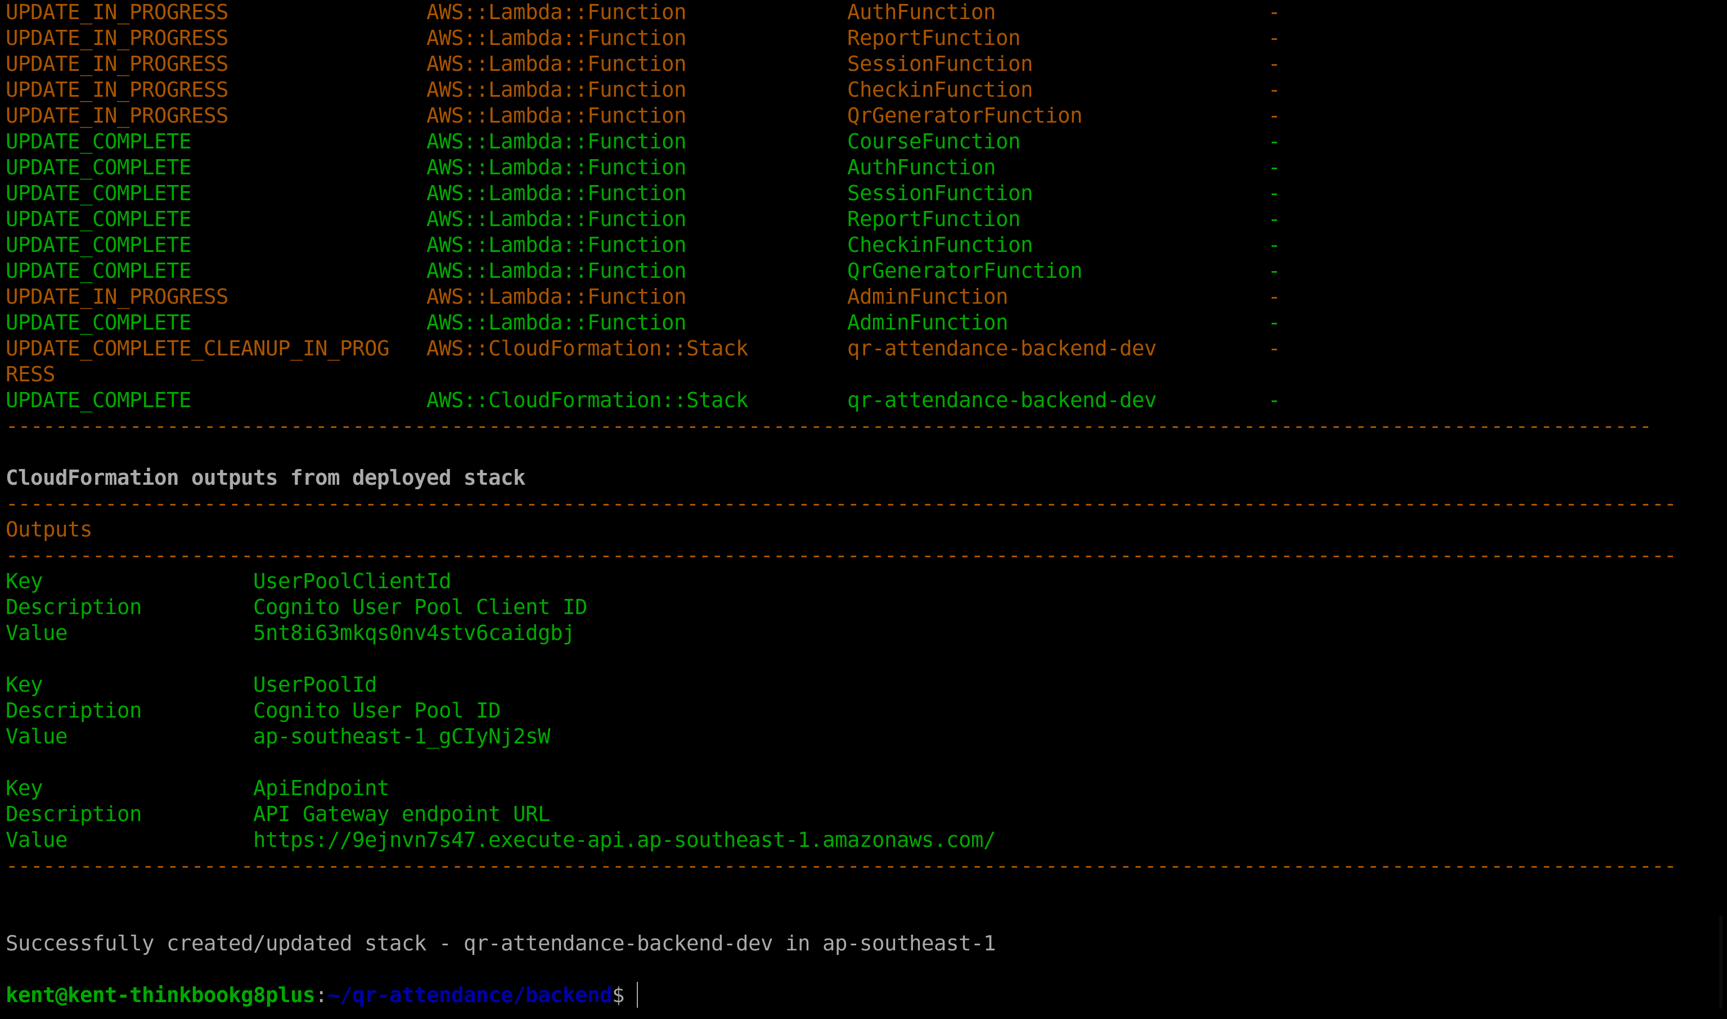
Task: Click the 'API Gateway endpoint URL' description
Action: point(401,814)
